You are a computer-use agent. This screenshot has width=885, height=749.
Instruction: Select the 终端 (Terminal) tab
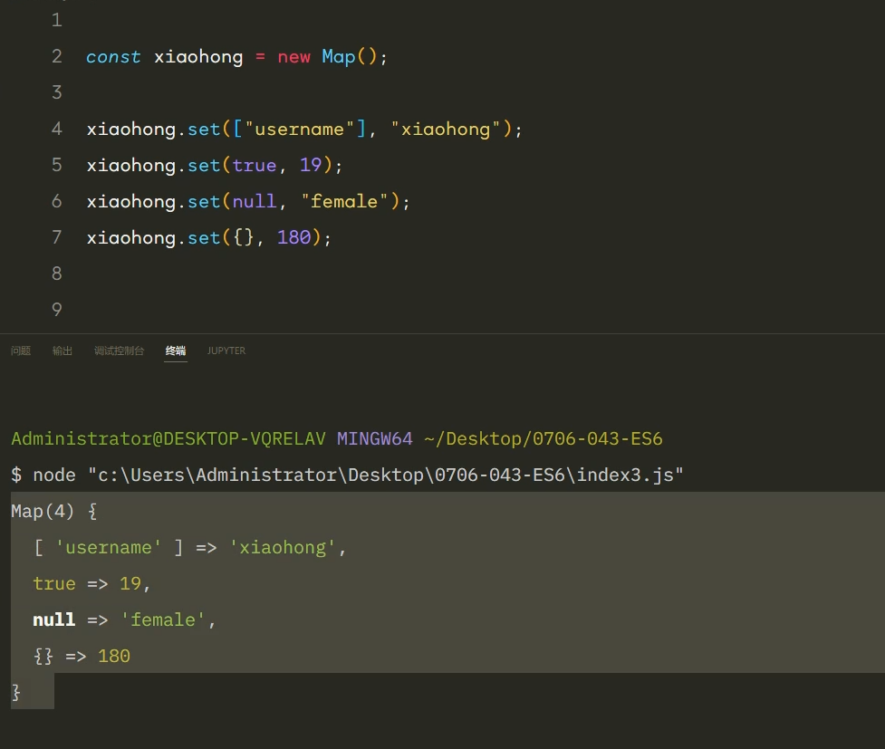(176, 350)
